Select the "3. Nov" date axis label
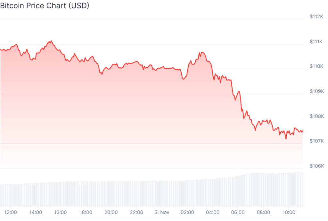Viewport: 328px width, 221px height. [162, 212]
